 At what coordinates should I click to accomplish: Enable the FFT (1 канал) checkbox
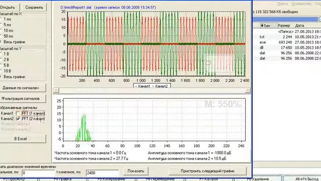coord(18,113)
